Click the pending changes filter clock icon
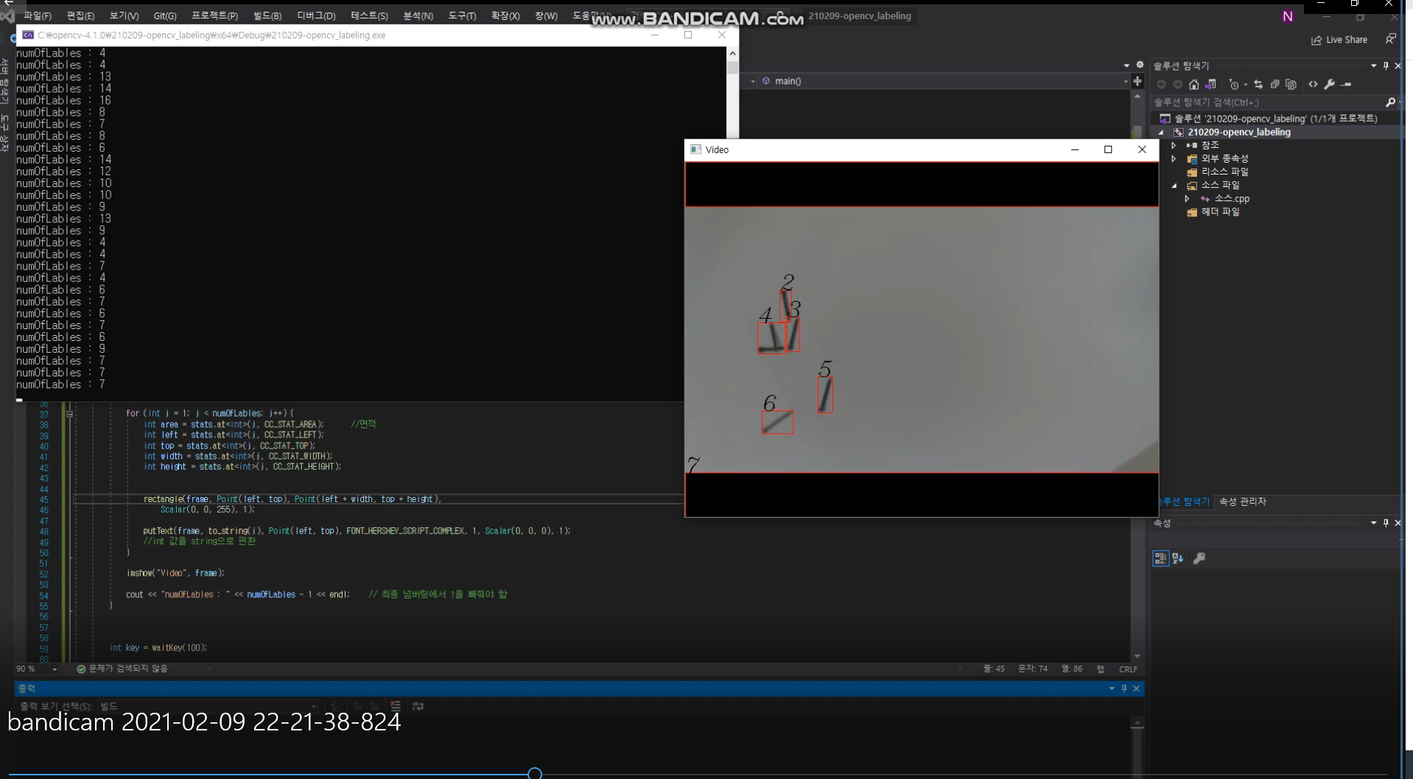The height and width of the screenshot is (779, 1413). click(1235, 85)
